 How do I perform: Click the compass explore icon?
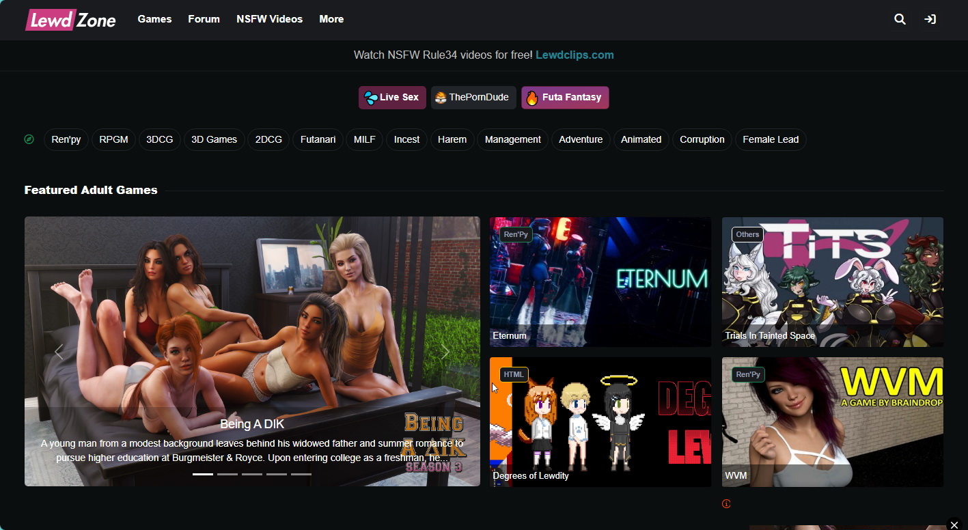coord(29,139)
